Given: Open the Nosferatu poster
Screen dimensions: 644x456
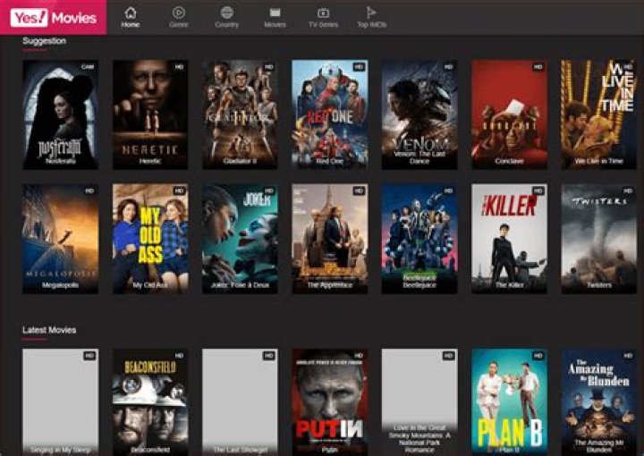Looking at the screenshot, I should [x=60, y=114].
